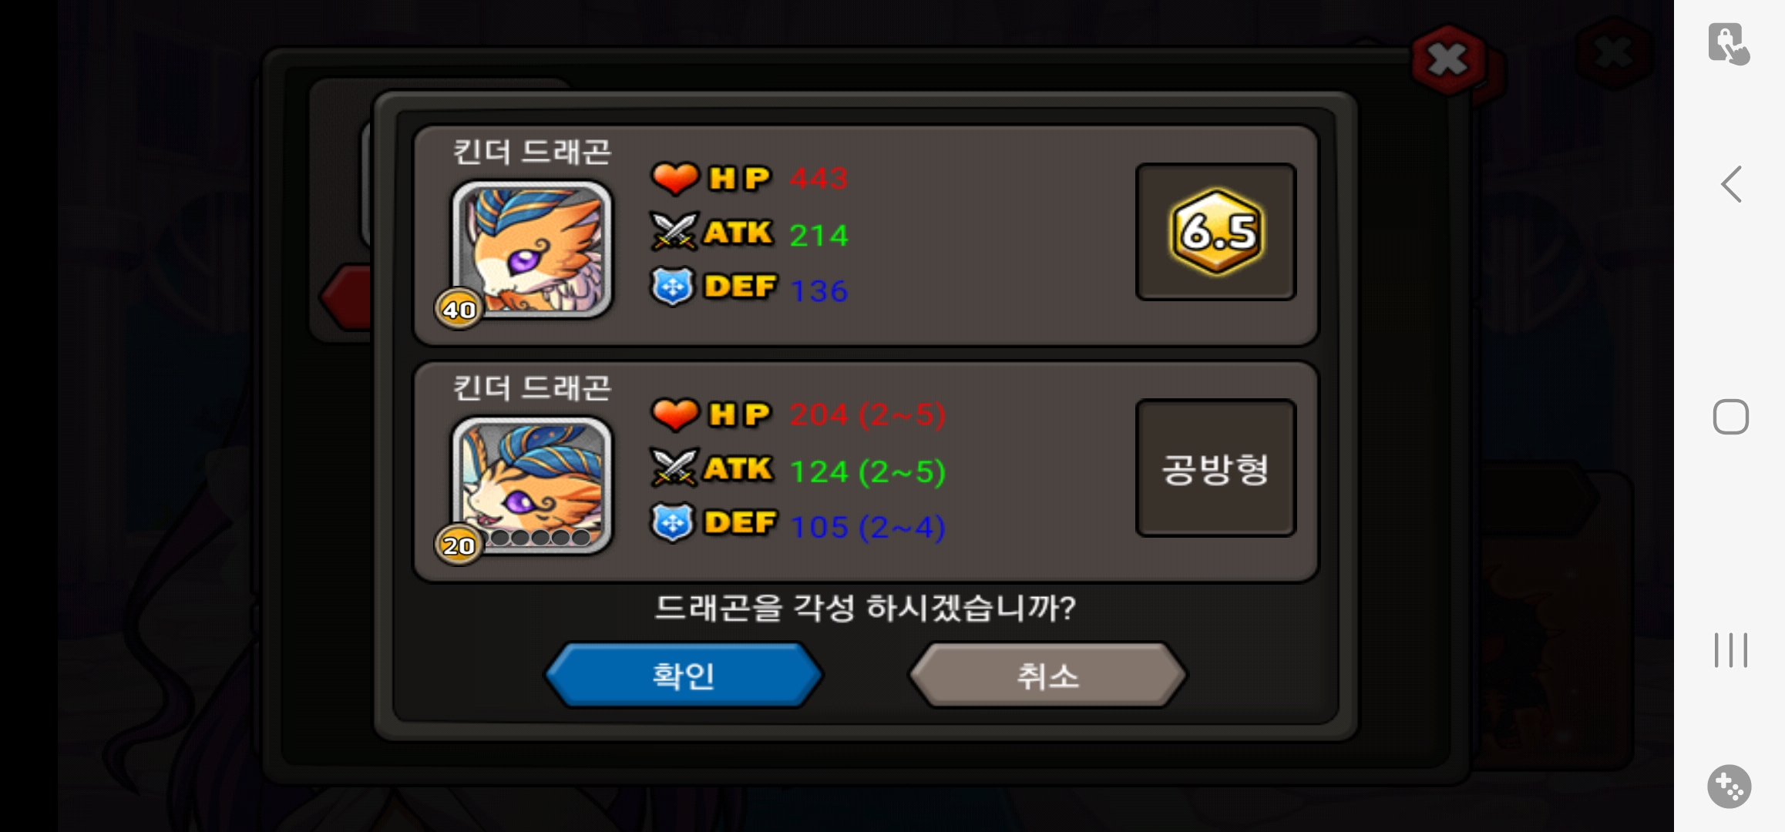
Task: Tap the gold 6.5 grade badge
Action: point(1216,231)
